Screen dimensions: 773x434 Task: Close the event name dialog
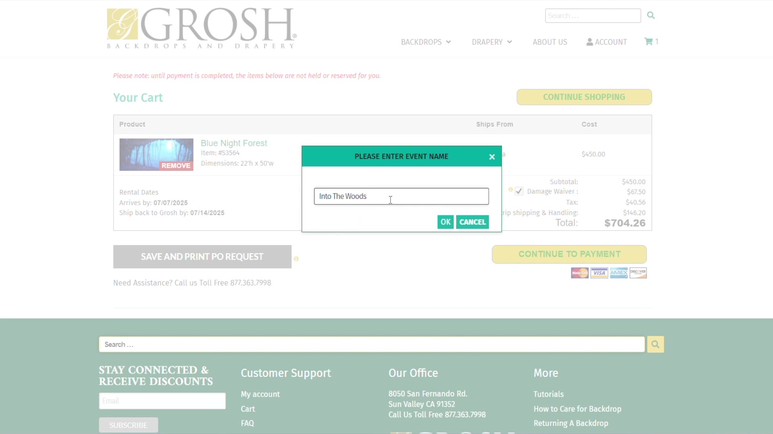492,157
